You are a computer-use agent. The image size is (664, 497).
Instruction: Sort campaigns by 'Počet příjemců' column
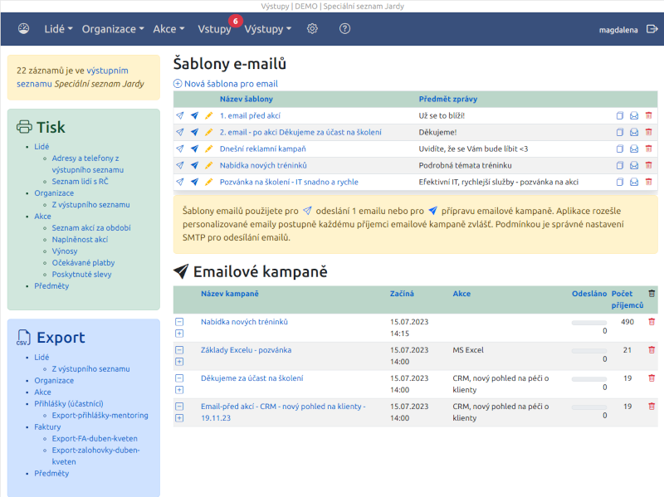tap(627, 300)
